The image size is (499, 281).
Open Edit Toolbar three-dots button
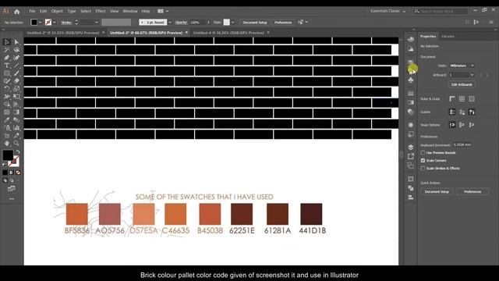click(x=12, y=199)
